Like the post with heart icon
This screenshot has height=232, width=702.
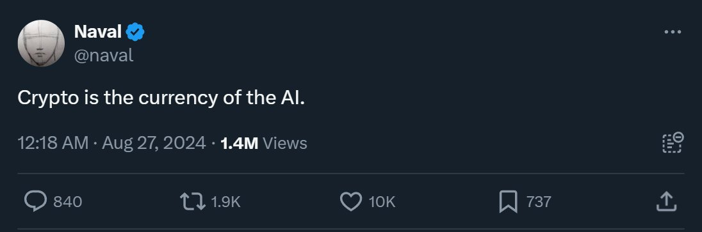point(351,201)
